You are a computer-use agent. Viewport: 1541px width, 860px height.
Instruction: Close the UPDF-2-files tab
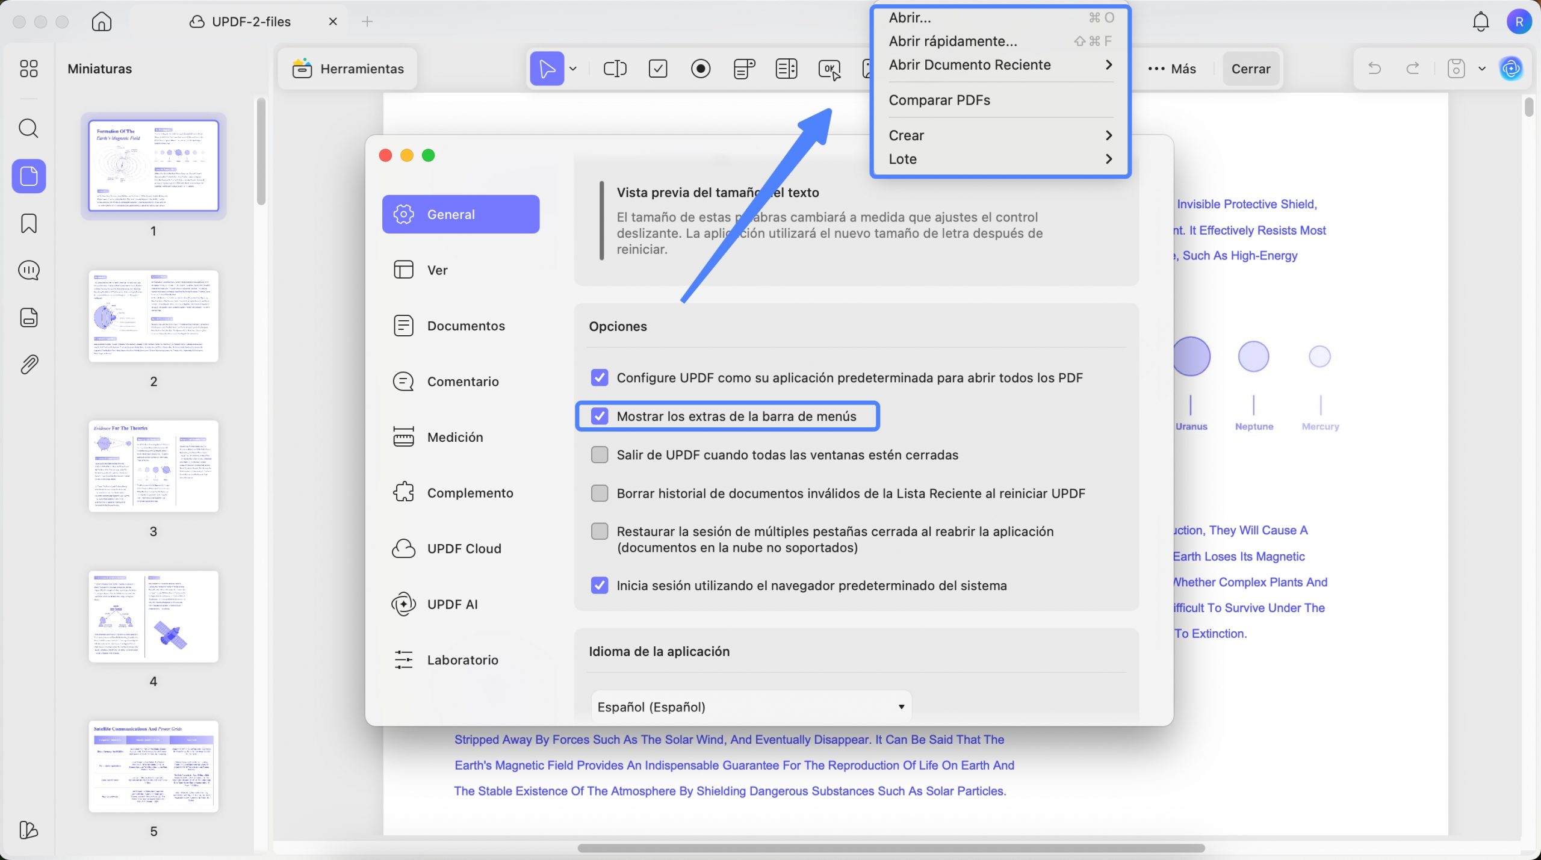333,22
